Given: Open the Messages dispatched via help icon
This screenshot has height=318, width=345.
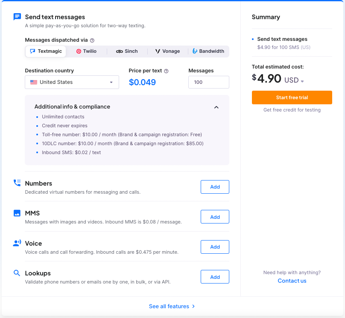Looking at the screenshot, I should coord(92,40).
